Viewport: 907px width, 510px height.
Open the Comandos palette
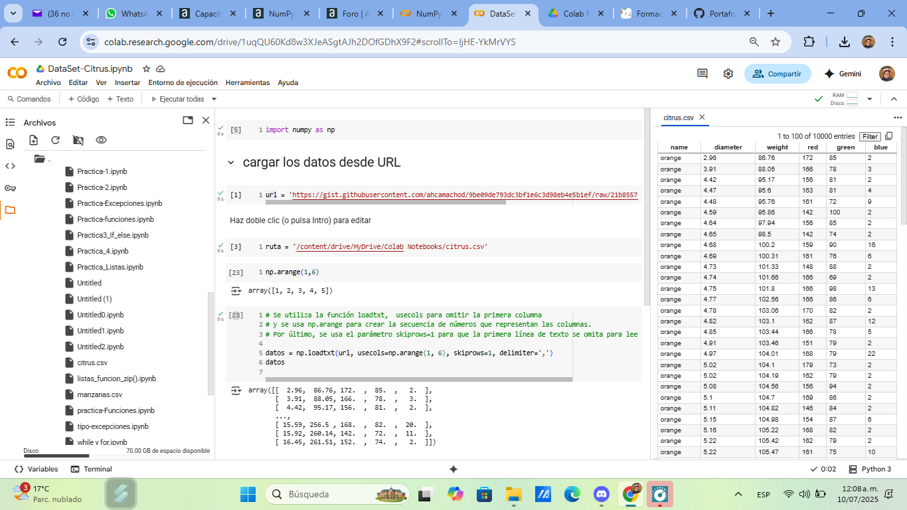point(29,99)
